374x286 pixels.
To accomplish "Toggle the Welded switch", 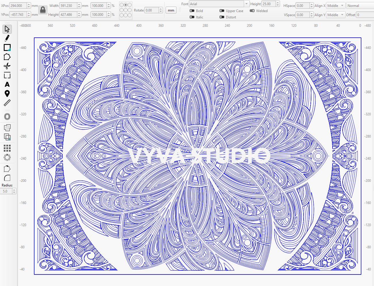I will pos(252,11).
